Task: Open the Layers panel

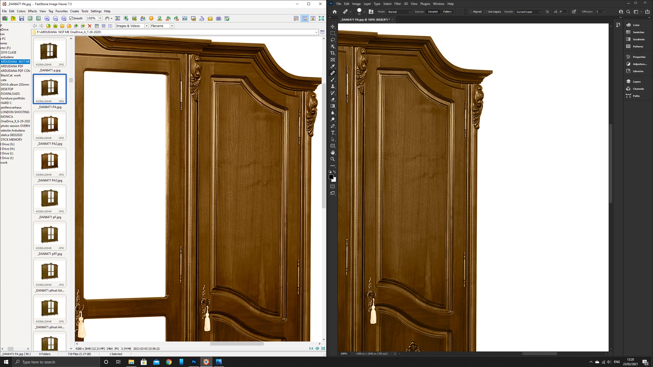Action: click(636, 82)
